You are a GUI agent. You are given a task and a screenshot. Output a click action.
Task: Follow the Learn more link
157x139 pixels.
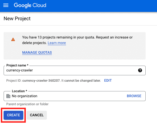57,43
